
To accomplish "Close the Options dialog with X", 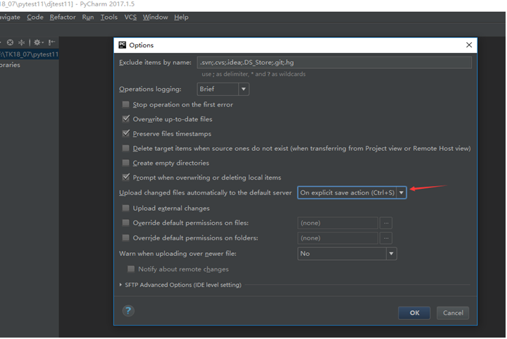I will [469, 45].
